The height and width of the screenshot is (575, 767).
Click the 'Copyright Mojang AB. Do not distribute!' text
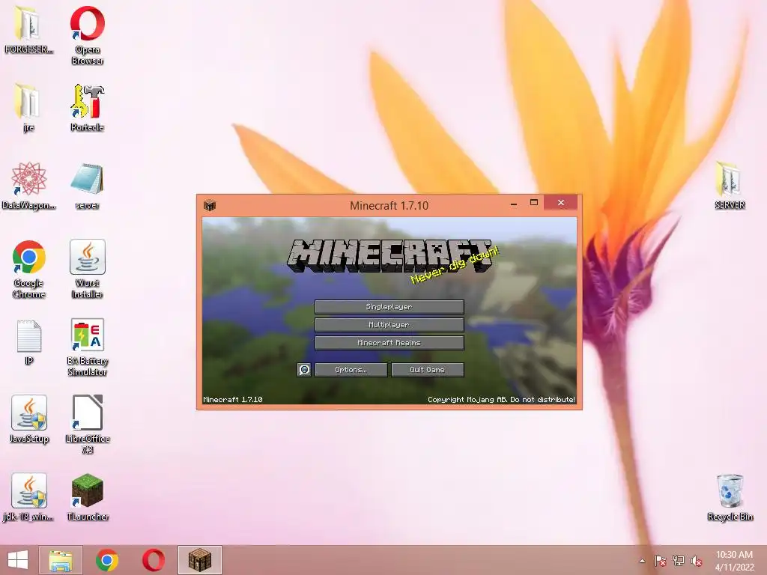point(501,400)
